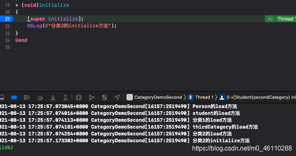The height and width of the screenshot is (156, 296).
Task: Click the initialize method name on line 19
Action: (54, 5)
